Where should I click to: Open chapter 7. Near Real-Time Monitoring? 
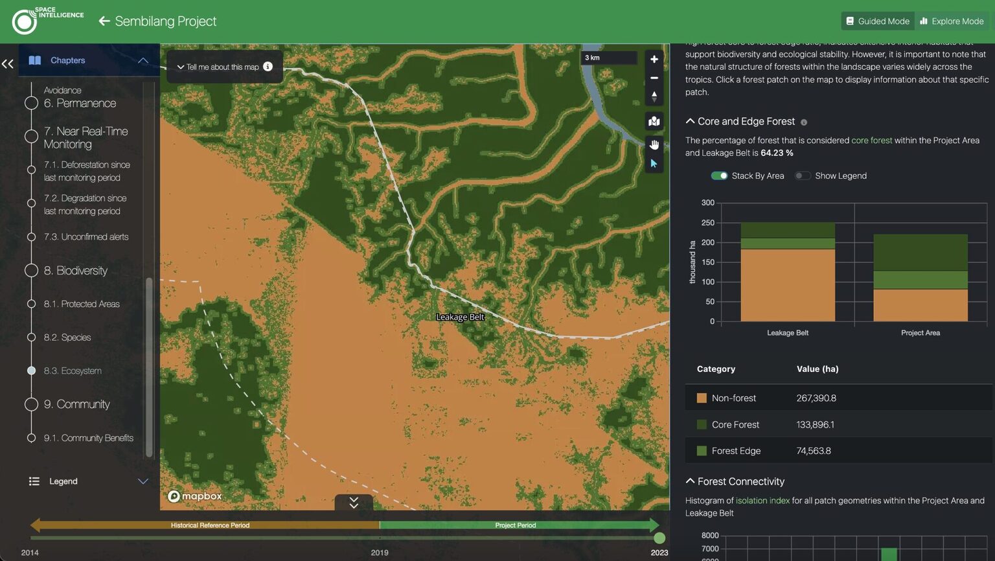pos(86,137)
